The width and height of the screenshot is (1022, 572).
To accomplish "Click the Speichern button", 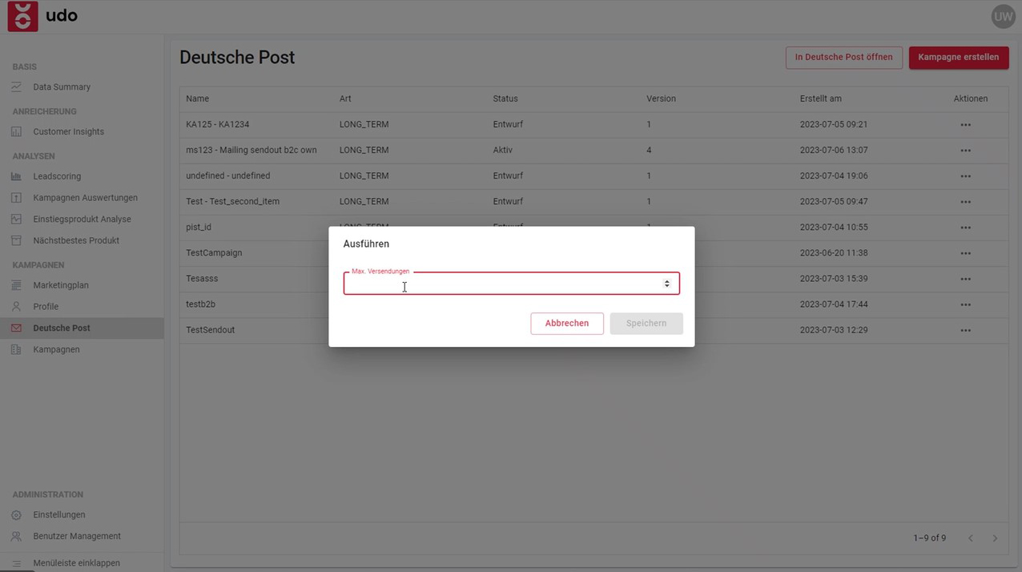I will click(646, 323).
